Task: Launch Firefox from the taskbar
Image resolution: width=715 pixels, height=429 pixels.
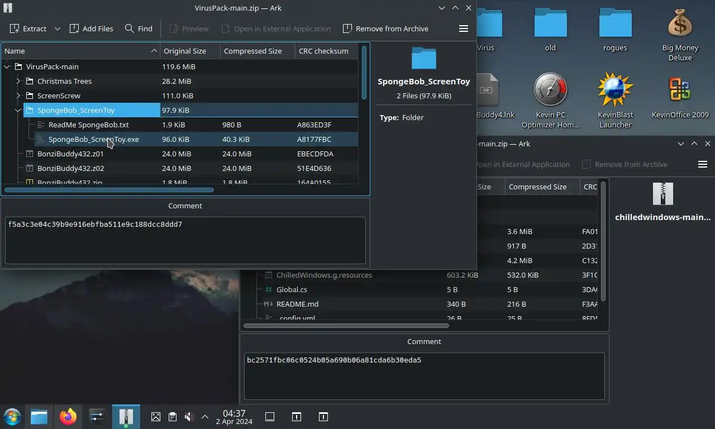Action: click(68, 417)
